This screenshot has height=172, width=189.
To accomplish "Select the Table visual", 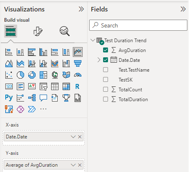I will (55, 86).
